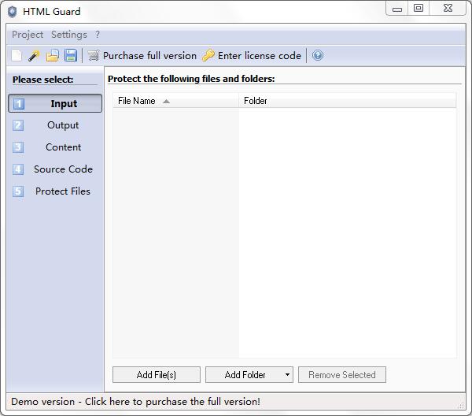The height and width of the screenshot is (416, 472).
Task: Click Enter license code text
Action: point(260,56)
